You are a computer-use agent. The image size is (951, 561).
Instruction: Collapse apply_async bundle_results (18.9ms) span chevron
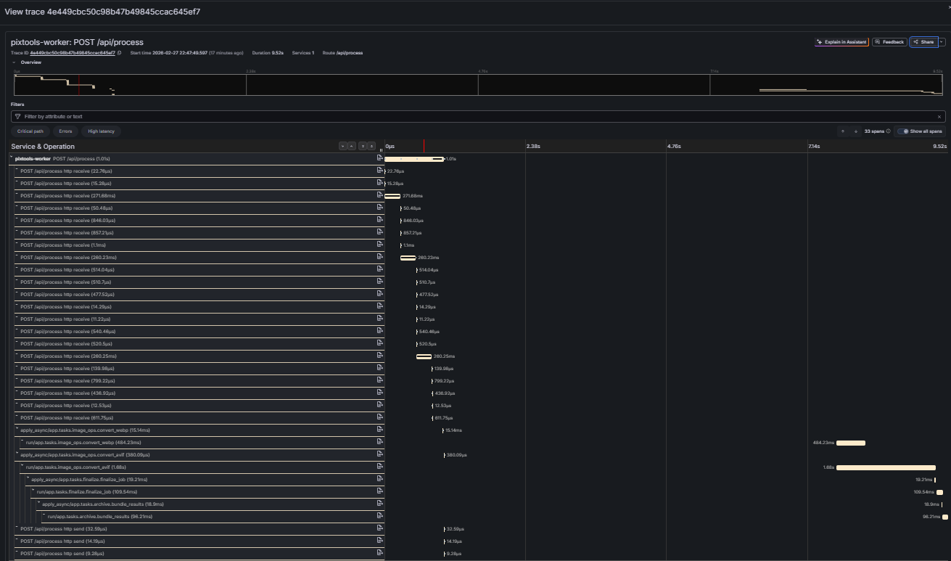click(38, 503)
